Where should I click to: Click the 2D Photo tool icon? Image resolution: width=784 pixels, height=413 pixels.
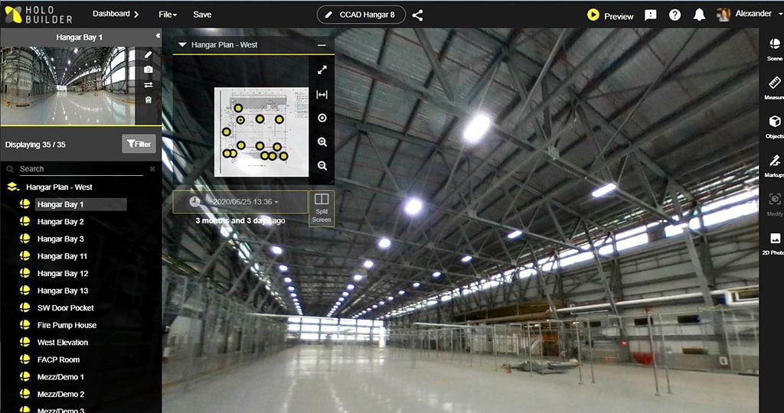[774, 241]
